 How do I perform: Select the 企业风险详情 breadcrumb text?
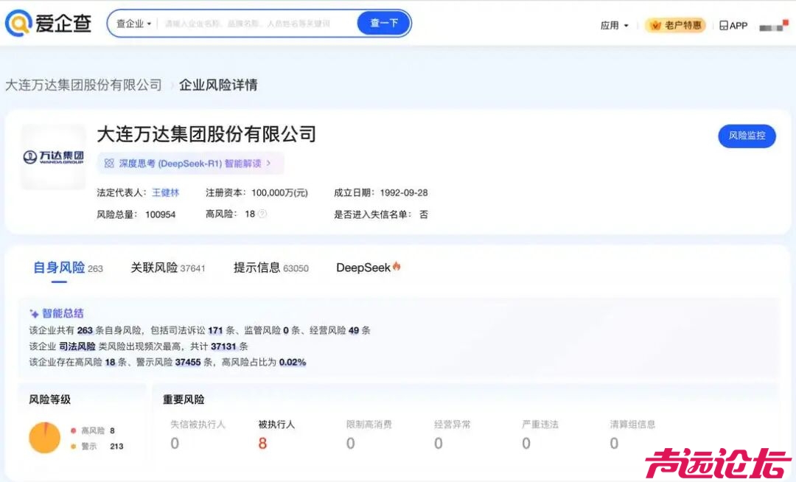click(x=218, y=85)
